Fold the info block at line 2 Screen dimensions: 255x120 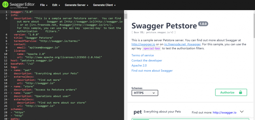click(9, 15)
